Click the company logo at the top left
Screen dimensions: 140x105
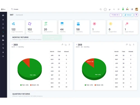tap(3, 9)
